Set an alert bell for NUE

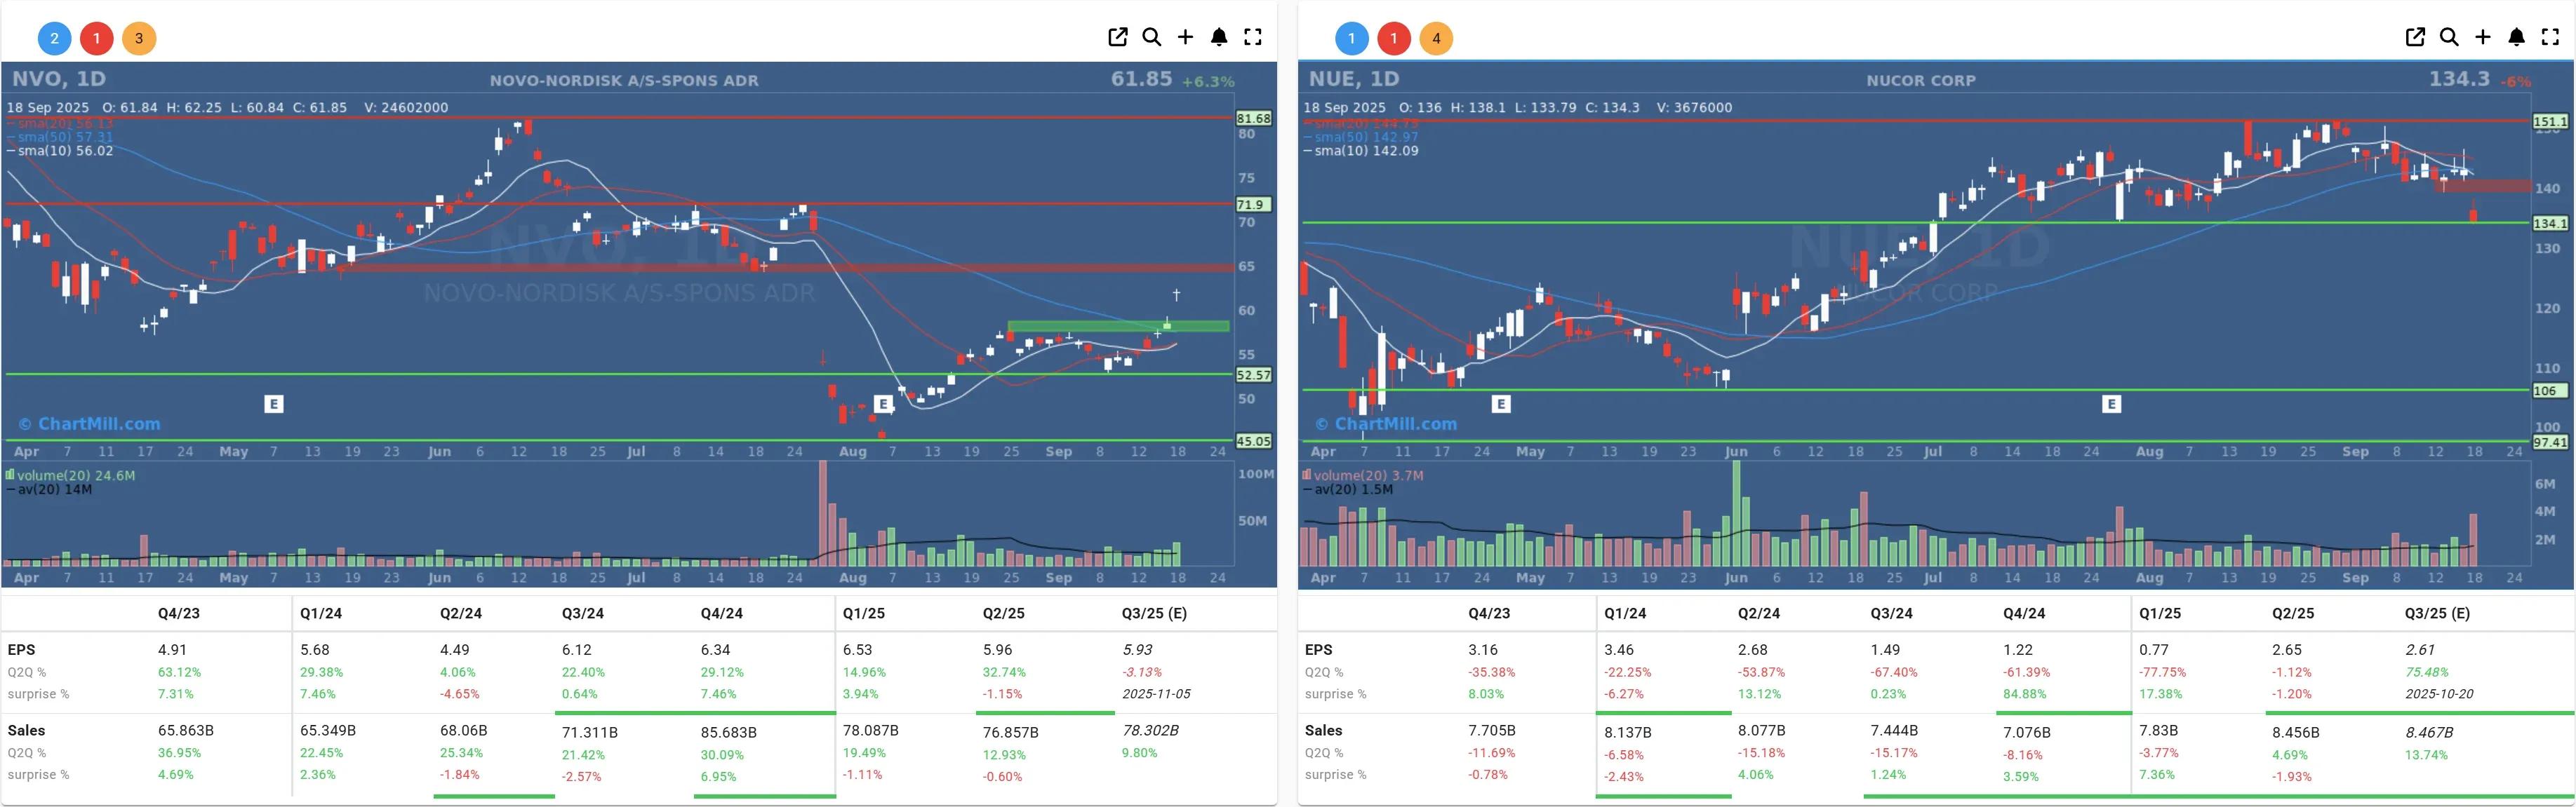[2517, 37]
